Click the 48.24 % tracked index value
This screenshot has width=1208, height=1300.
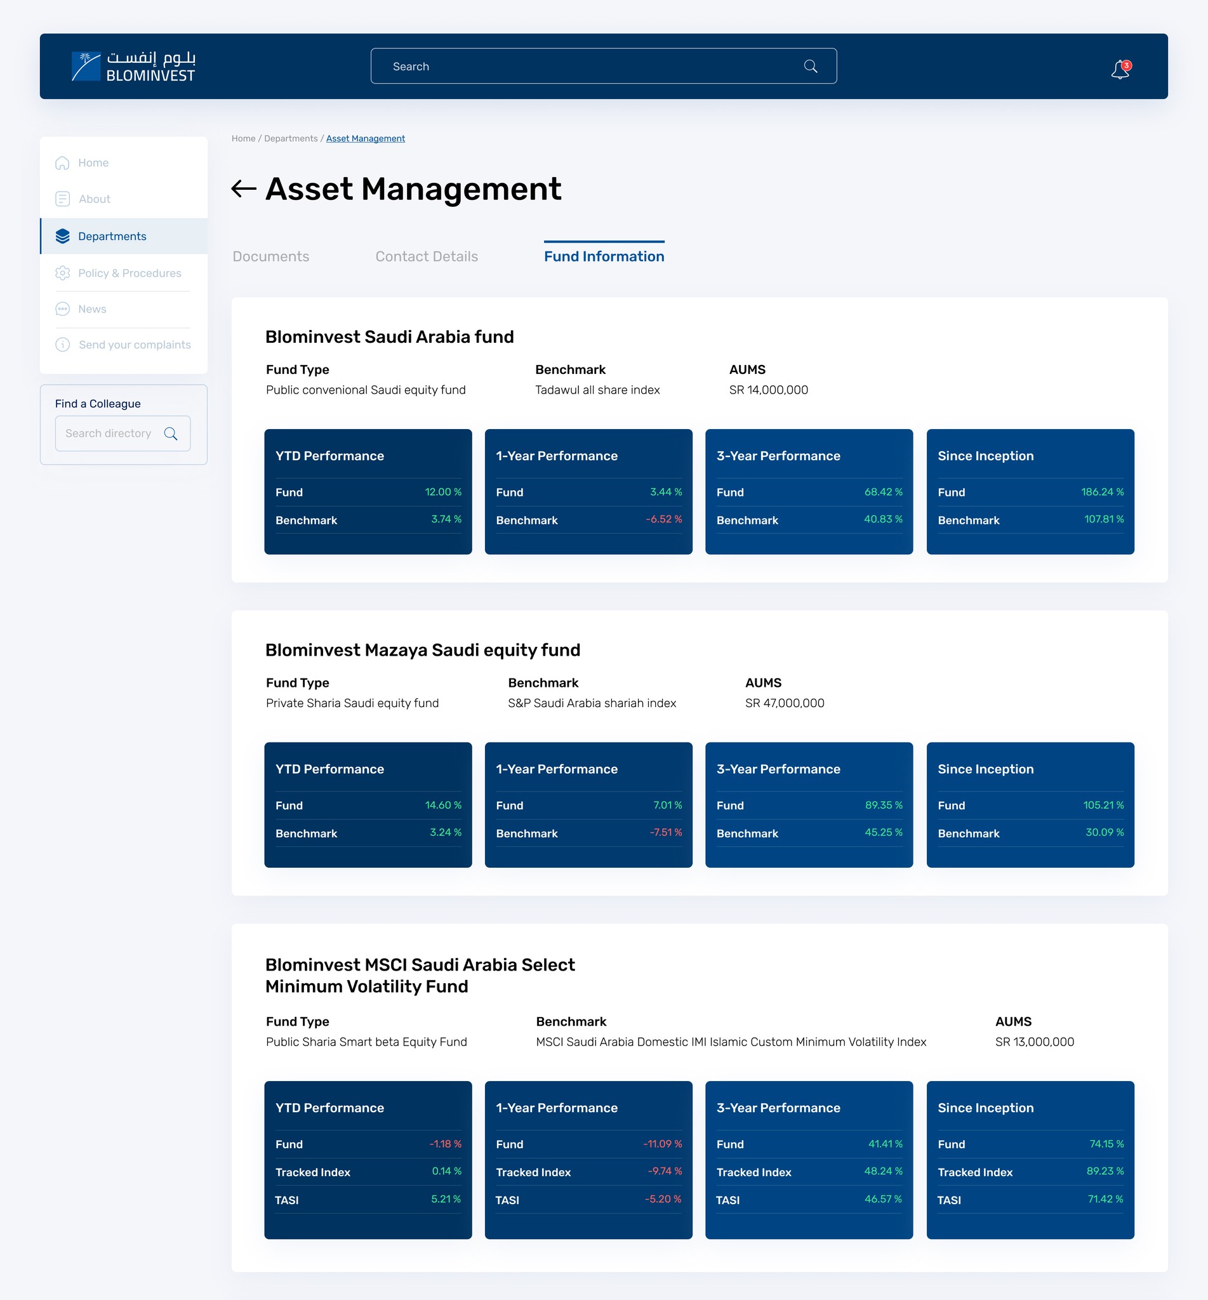[x=883, y=1171]
